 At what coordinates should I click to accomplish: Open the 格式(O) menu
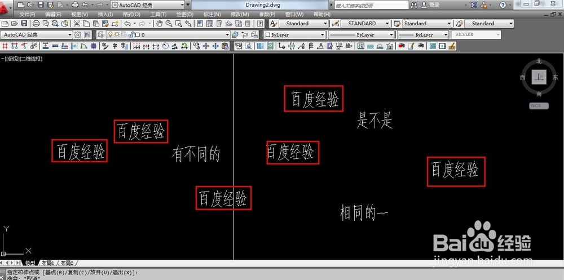[x=131, y=15]
